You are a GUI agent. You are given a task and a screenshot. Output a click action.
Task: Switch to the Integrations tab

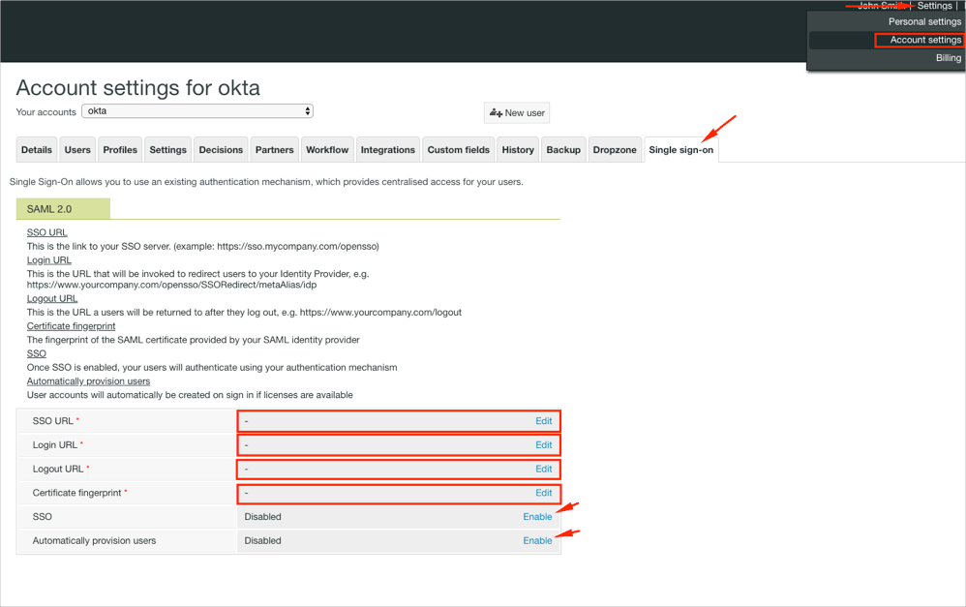[x=387, y=150]
